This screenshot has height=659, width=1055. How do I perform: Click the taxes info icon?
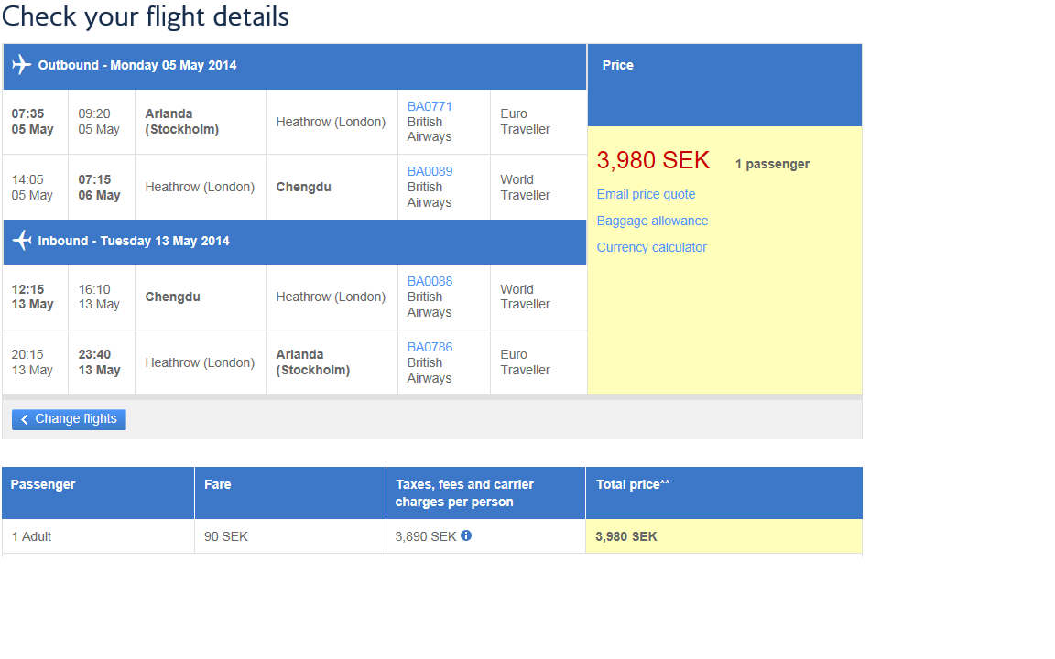pos(466,535)
